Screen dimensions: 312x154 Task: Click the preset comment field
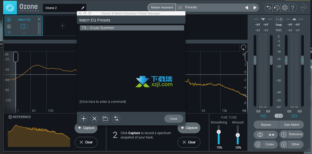(x=103, y=102)
